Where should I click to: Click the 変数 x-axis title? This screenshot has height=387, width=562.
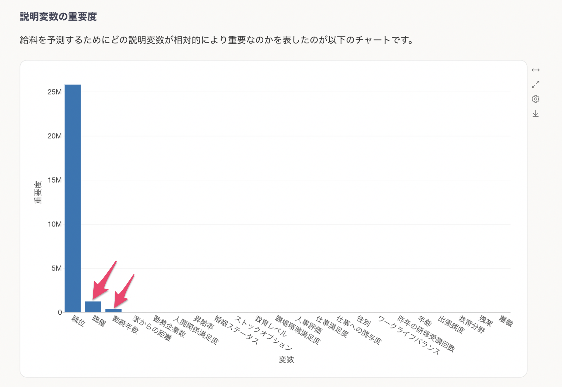coord(286,360)
